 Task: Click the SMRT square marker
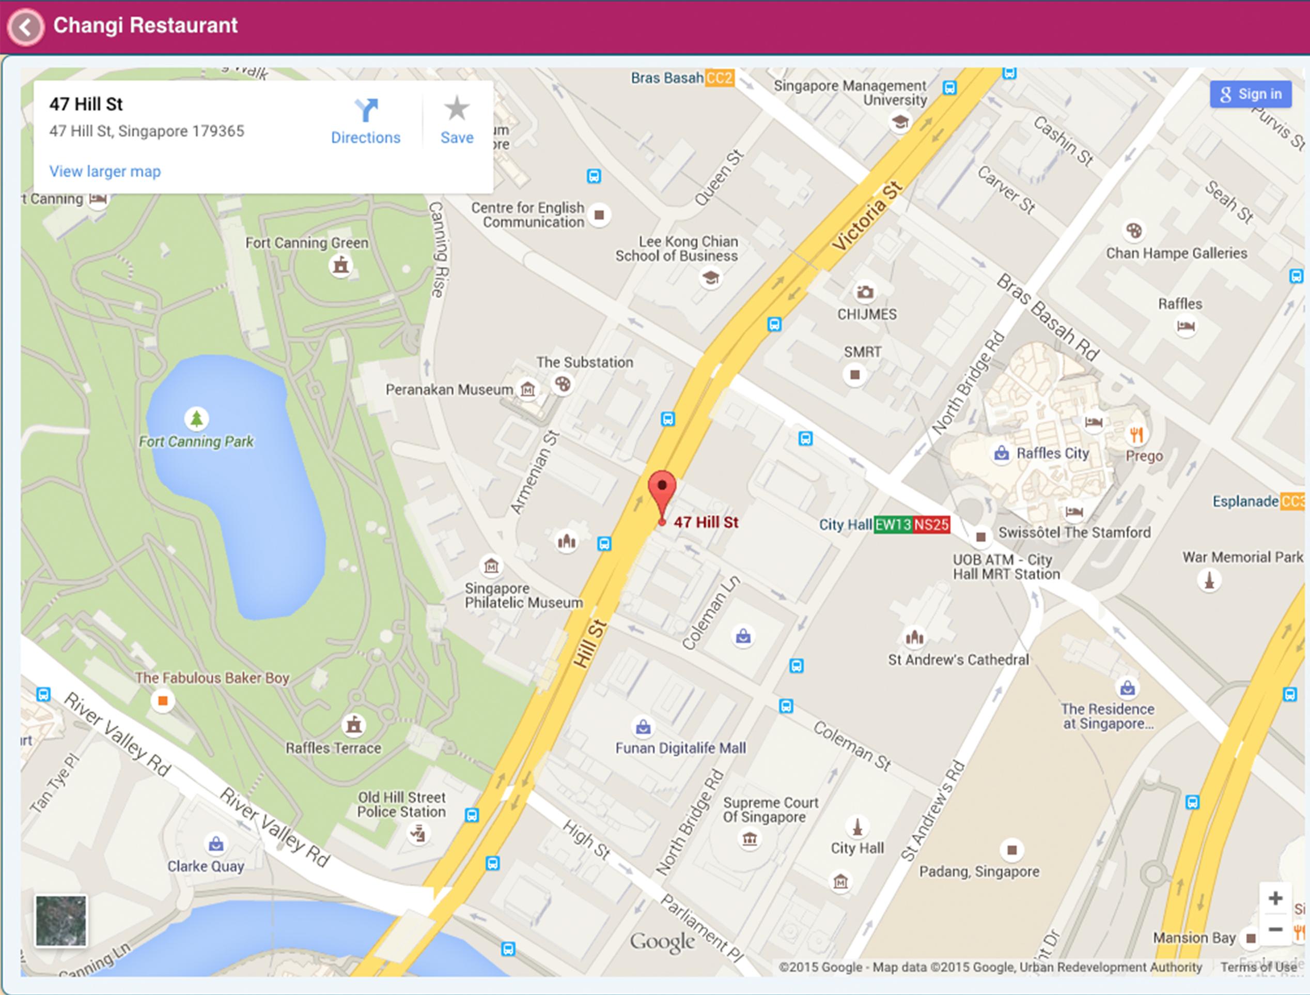pyautogui.click(x=854, y=375)
